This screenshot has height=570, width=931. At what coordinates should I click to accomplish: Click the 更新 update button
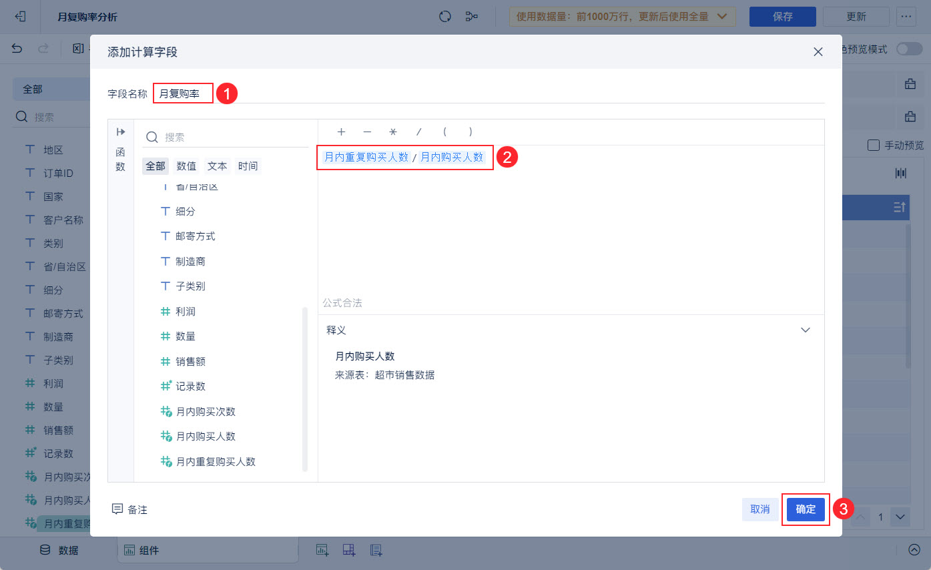coord(856,17)
